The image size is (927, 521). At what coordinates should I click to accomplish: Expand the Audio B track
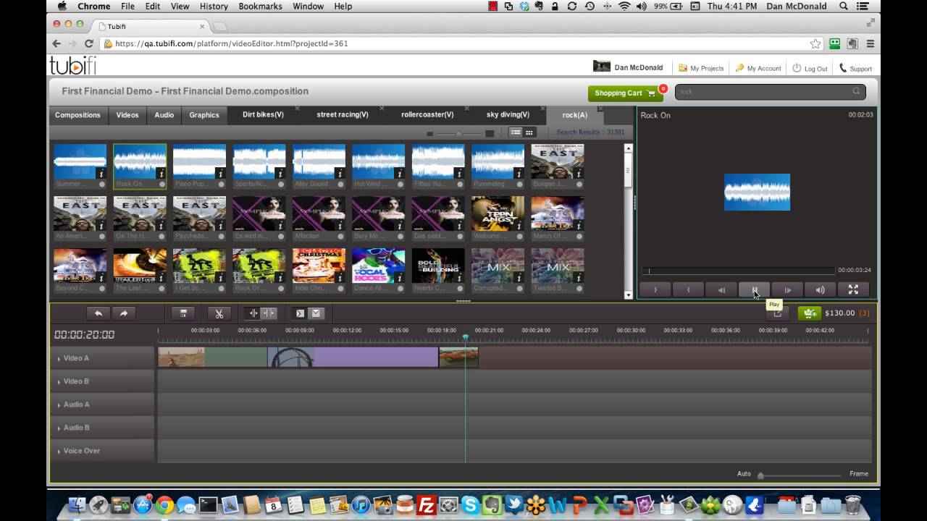(59, 428)
